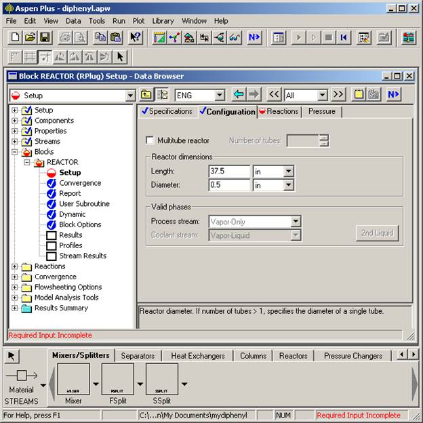Open the ENG units set dropdown

pos(219,96)
